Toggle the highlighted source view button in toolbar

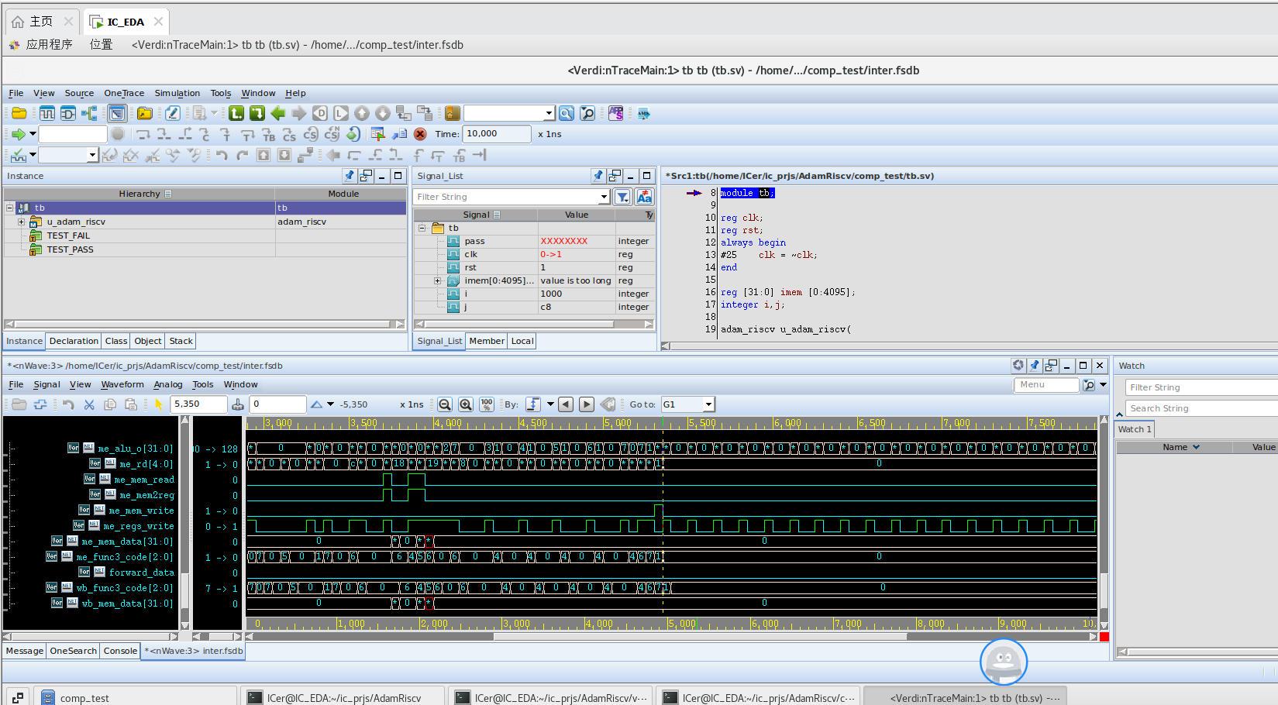(117, 114)
